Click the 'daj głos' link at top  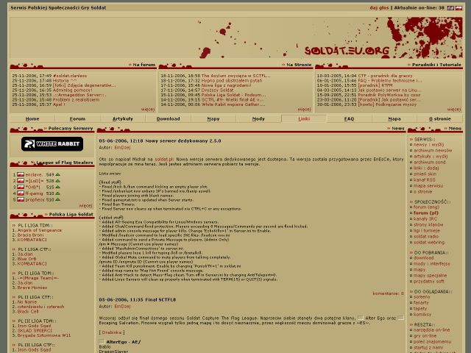tap(378, 7)
